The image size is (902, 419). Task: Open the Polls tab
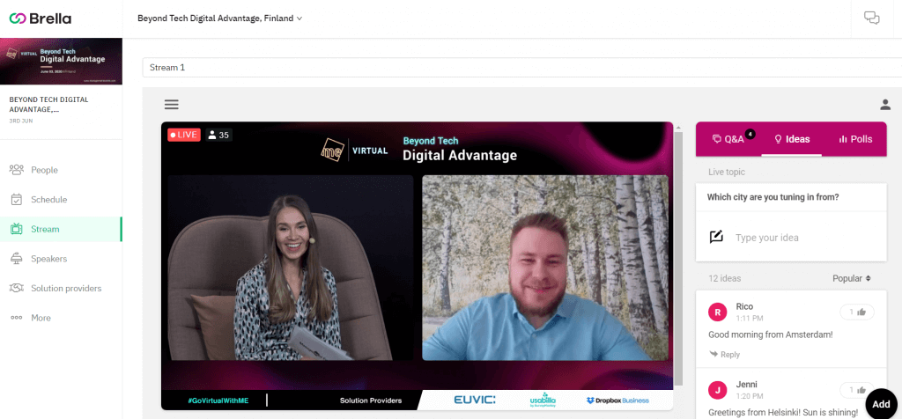click(x=855, y=139)
